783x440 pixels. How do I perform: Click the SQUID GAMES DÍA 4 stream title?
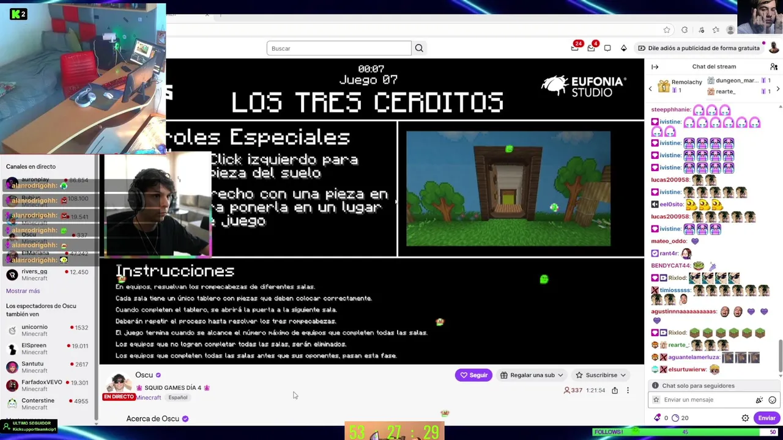pyautogui.click(x=173, y=388)
